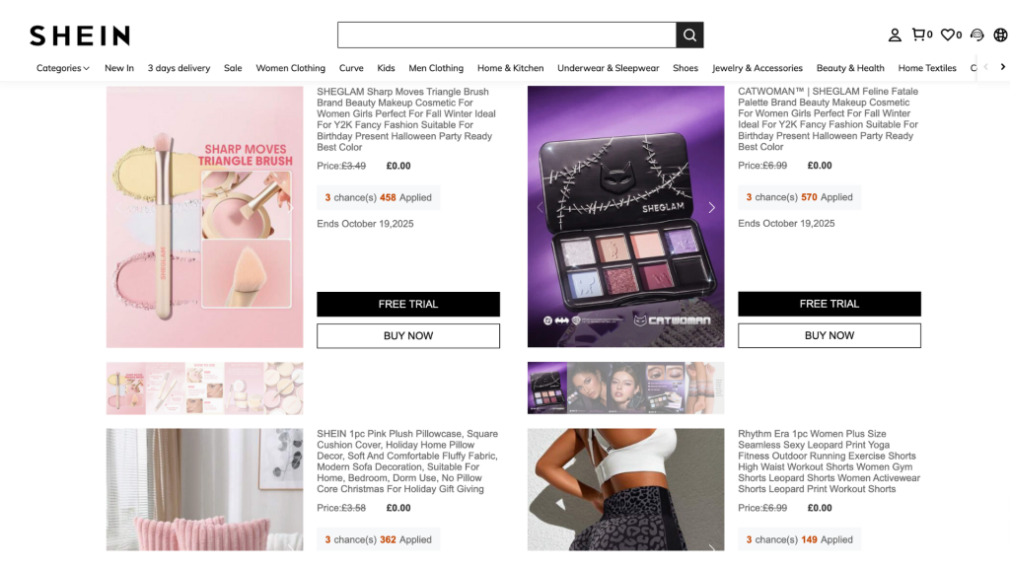Go to Beauty & Health section

coord(850,68)
